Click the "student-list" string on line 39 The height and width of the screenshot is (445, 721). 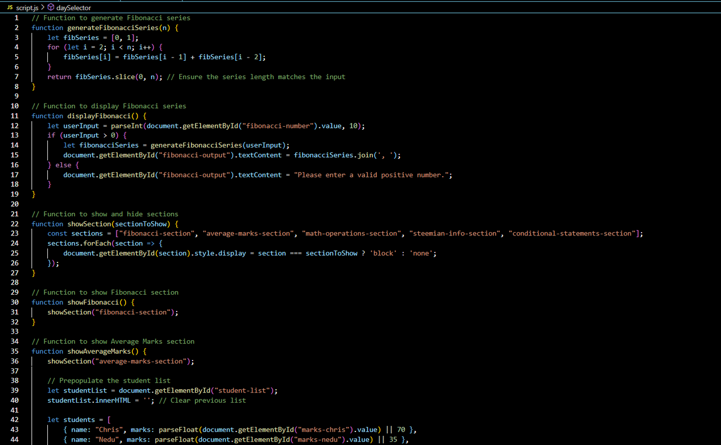[x=246, y=390]
